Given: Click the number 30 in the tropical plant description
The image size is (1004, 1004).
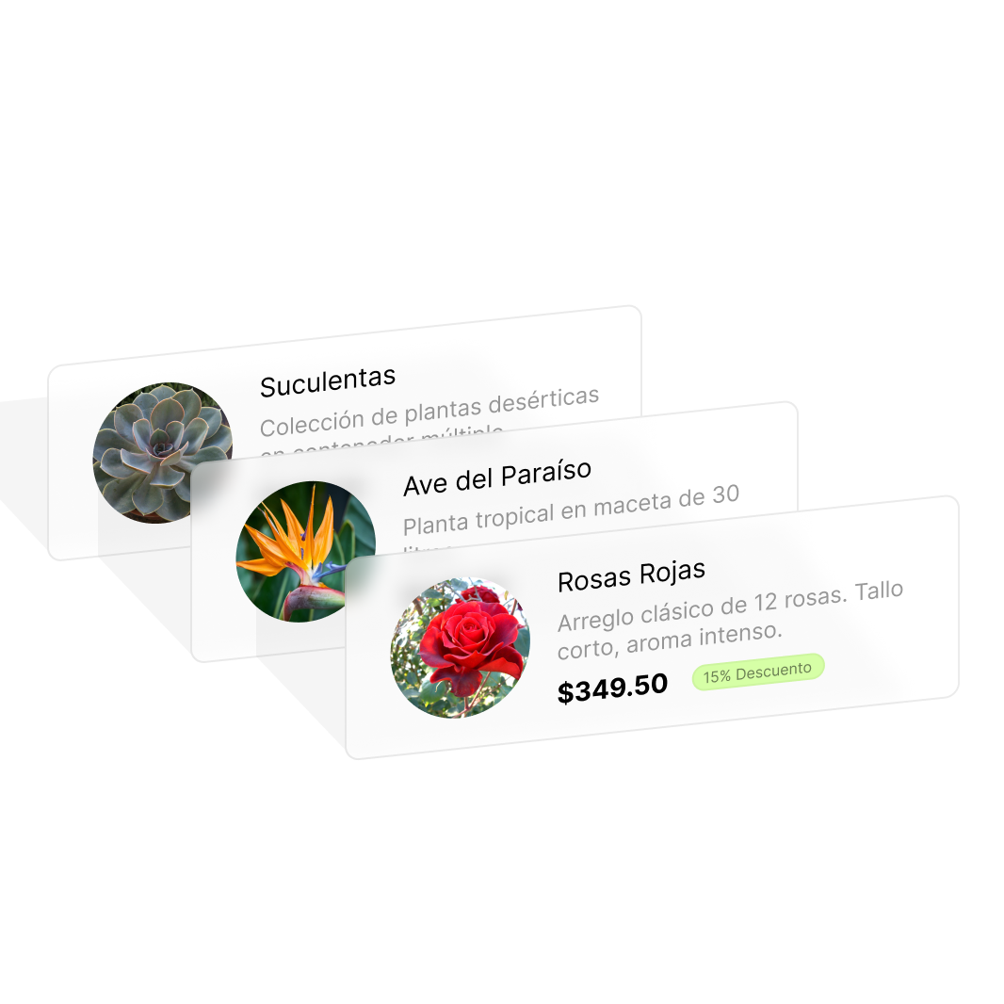Looking at the screenshot, I should (x=726, y=494).
